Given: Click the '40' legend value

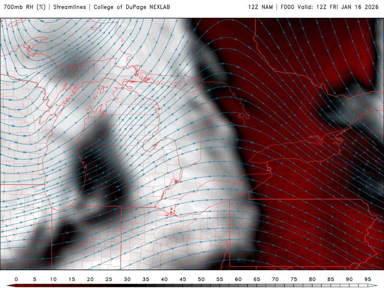Looking at the screenshot, I should tap(164, 279).
